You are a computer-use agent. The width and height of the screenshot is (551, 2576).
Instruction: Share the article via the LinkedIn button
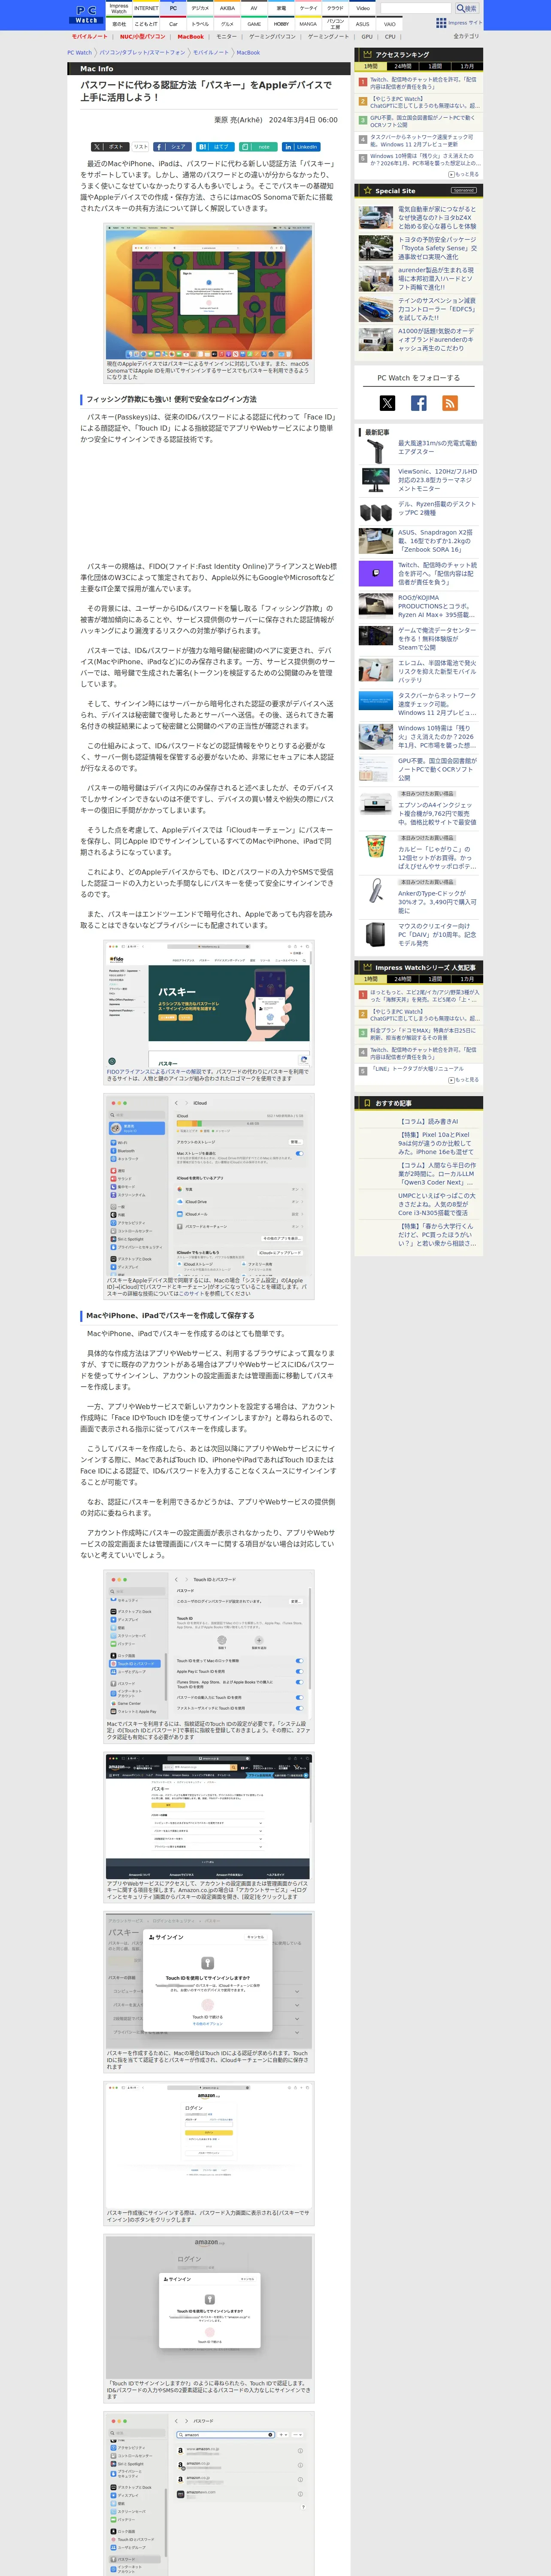click(x=301, y=147)
